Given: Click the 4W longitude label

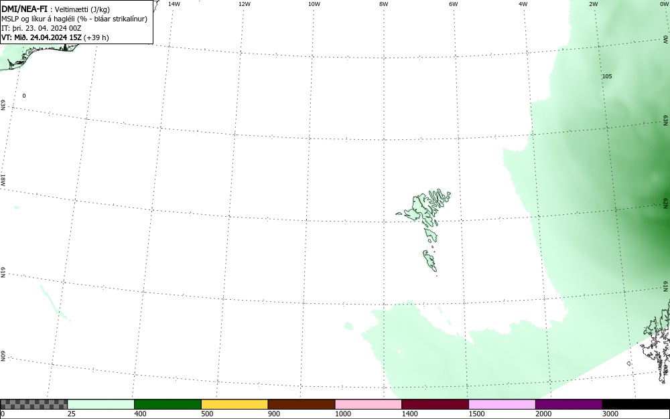Looking at the screenshot, I should coord(523,4).
